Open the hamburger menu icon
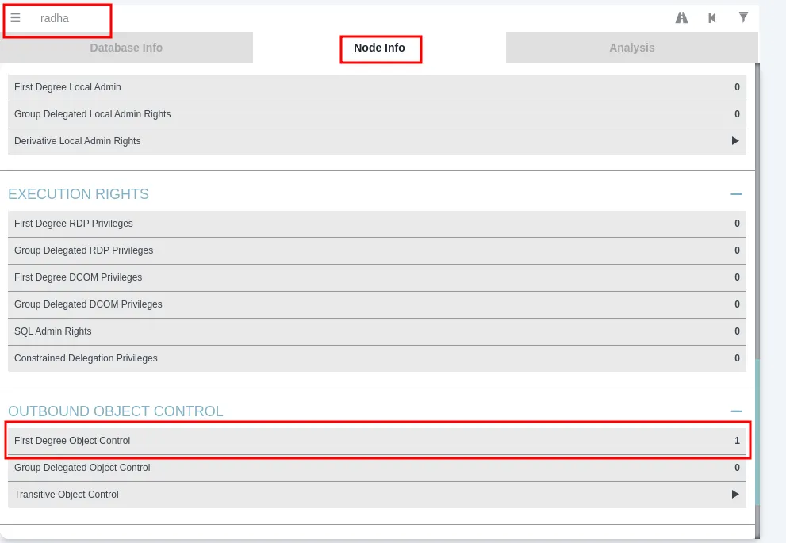The height and width of the screenshot is (543, 786). pos(15,17)
